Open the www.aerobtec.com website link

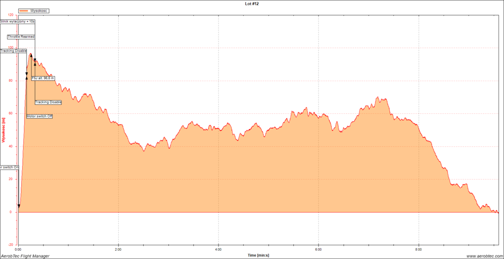point(483,256)
